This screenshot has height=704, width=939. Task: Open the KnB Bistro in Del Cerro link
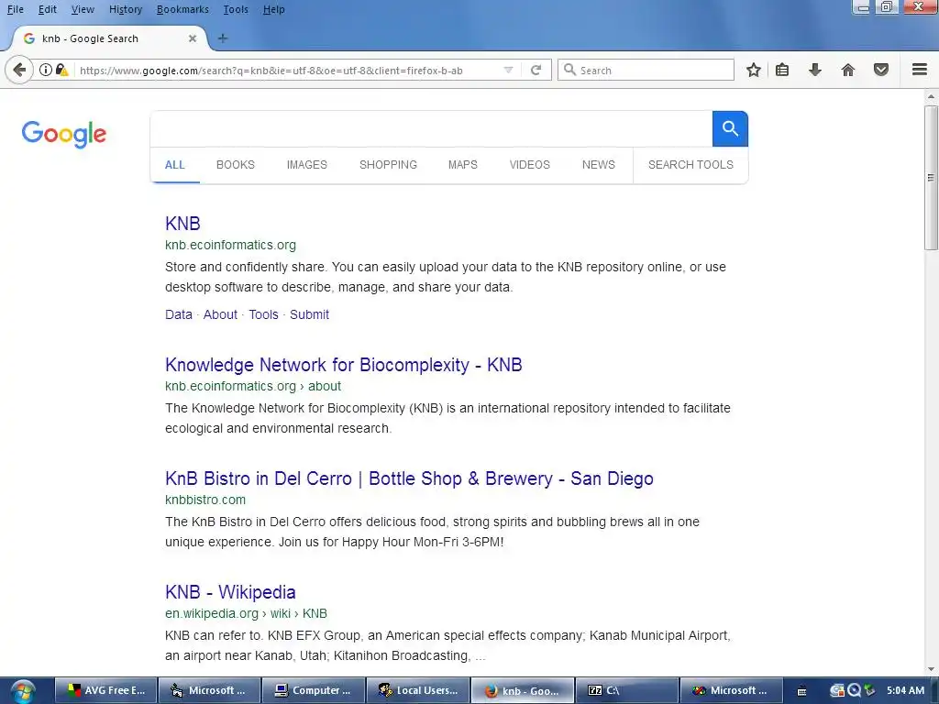coord(409,478)
